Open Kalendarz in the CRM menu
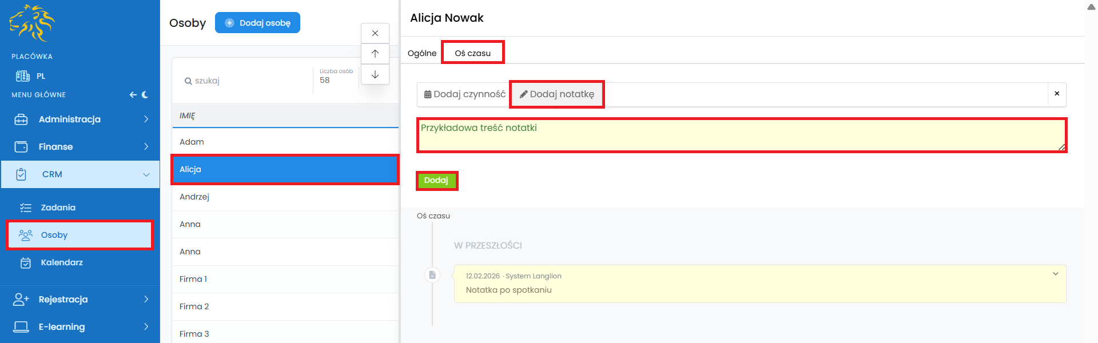The width and height of the screenshot is (1098, 343). tap(62, 262)
